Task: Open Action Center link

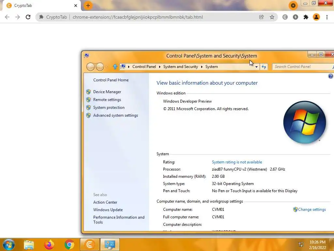Action: point(105,202)
